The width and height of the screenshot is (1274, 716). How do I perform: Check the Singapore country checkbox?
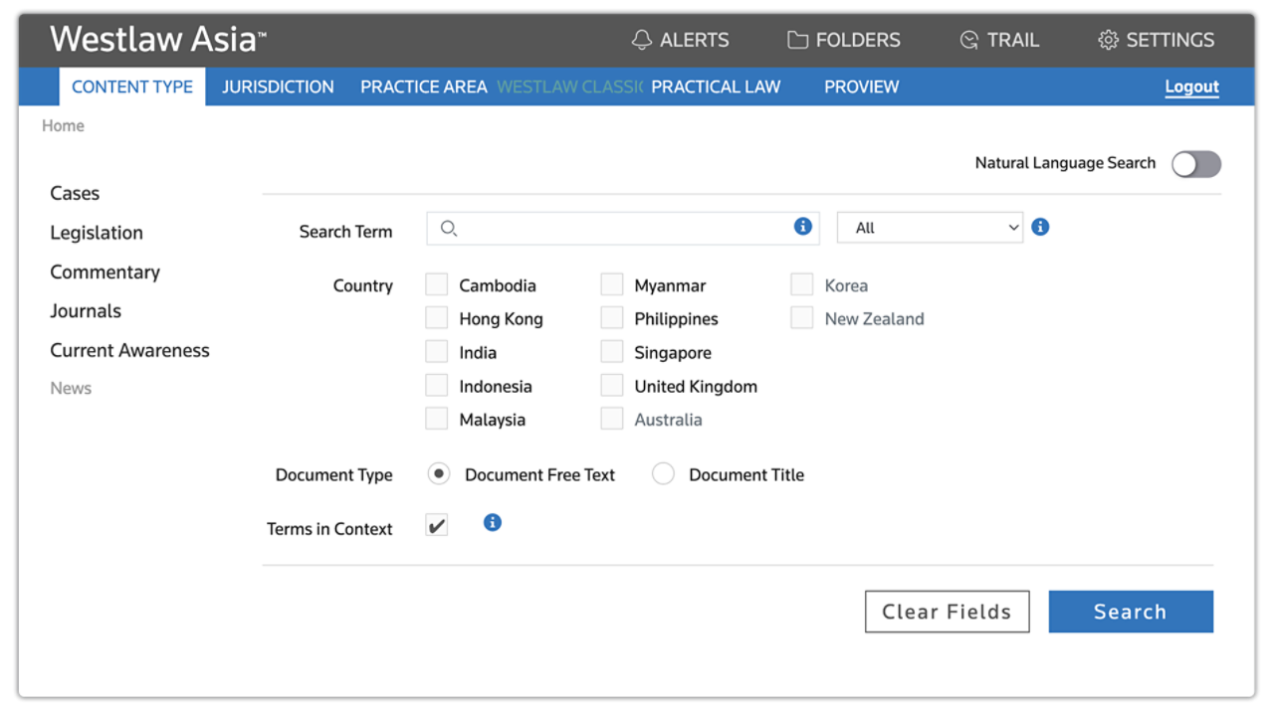[x=611, y=353]
